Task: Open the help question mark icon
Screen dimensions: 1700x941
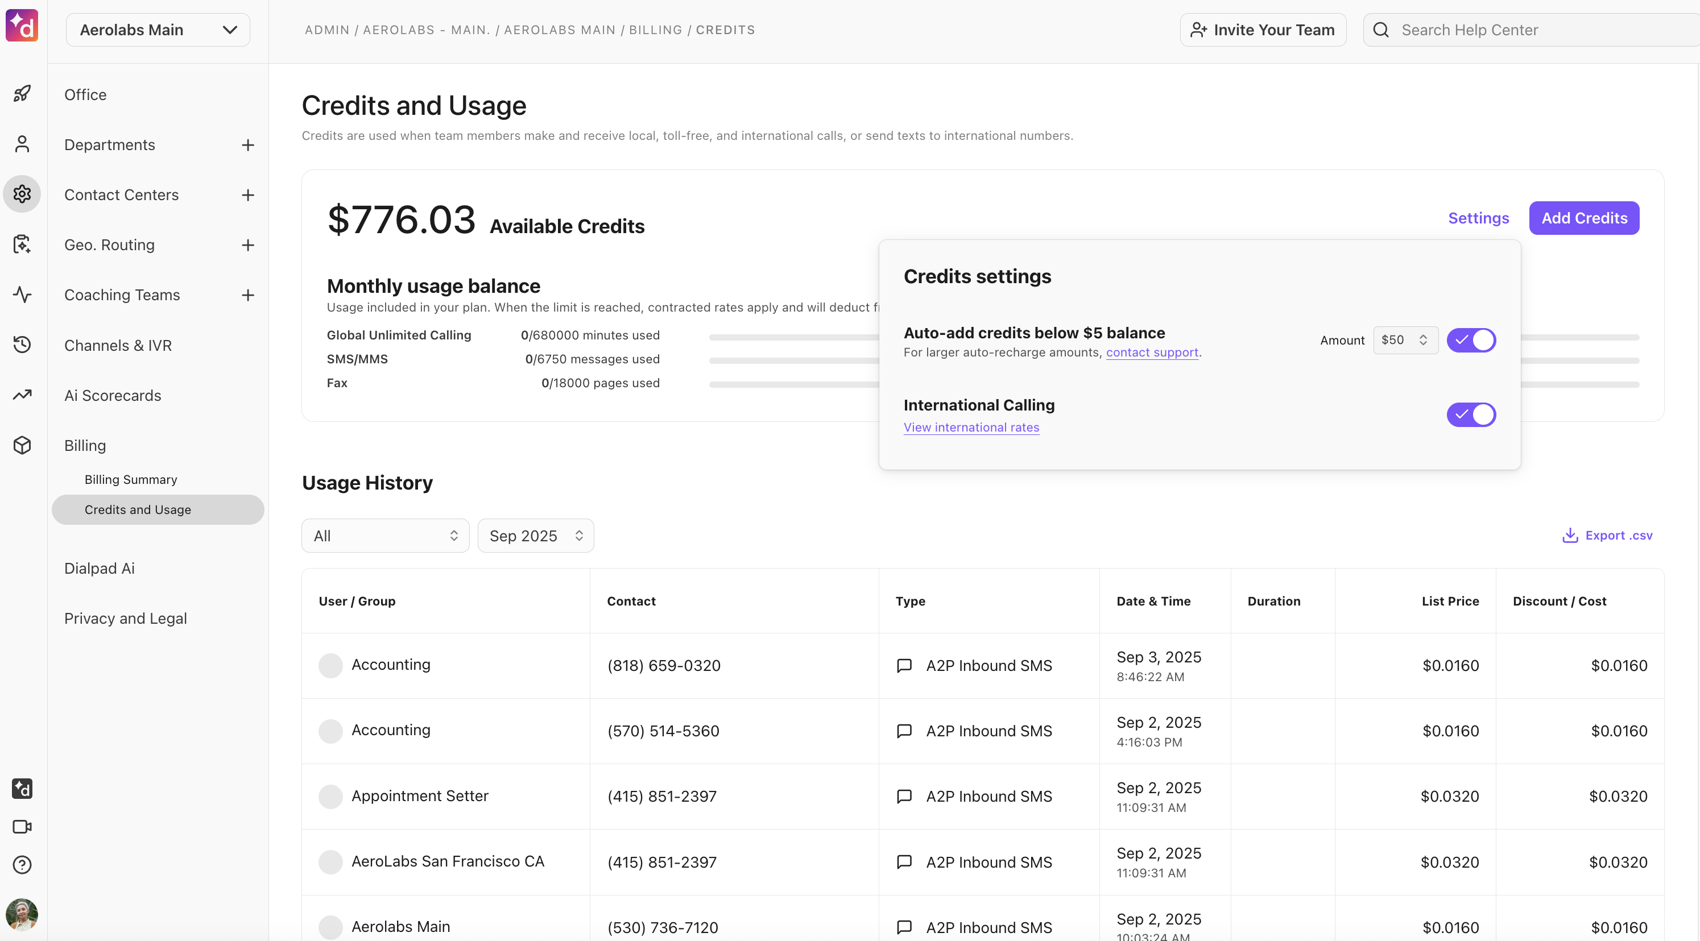Action: point(22,864)
